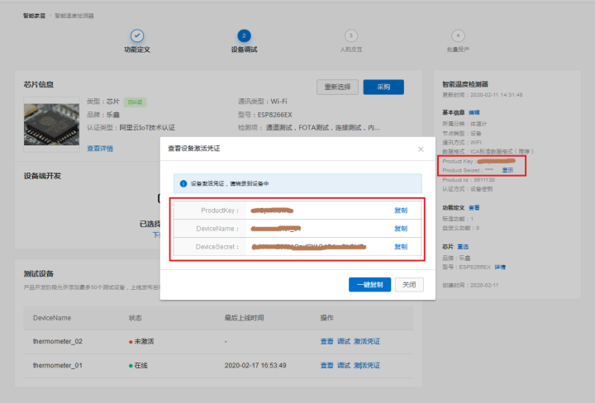Close the device activation credentials dialog

[x=421, y=149]
